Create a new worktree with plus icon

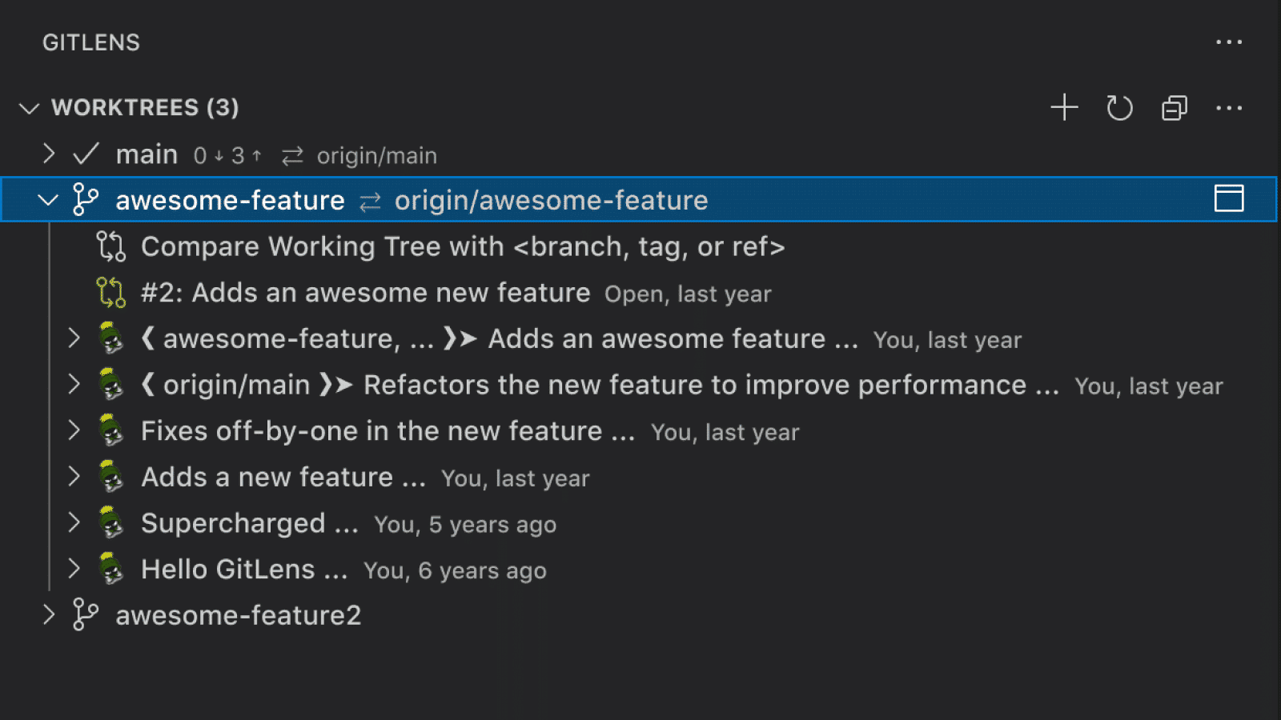click(1064, 107)
